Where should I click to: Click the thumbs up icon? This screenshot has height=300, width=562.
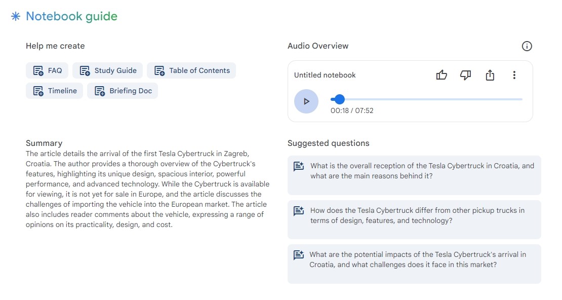[441, 75]
